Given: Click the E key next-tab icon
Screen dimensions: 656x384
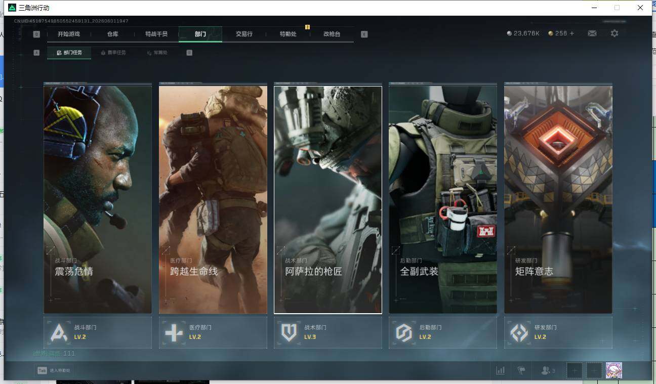Looking at the screenshot, I should pyautogui.click(x=364, y=34).
